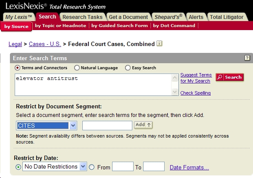Open source information icon beside Federal Court Cases
Screen dimensions: 253x178
[x=159, y=43]
